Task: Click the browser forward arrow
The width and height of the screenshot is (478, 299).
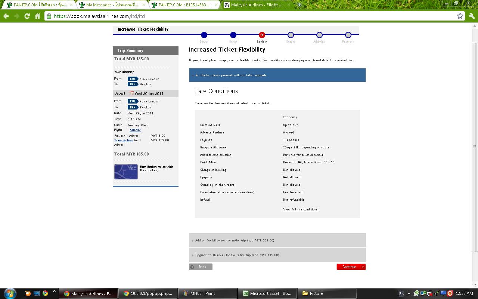Action: [x=16, y=16]
